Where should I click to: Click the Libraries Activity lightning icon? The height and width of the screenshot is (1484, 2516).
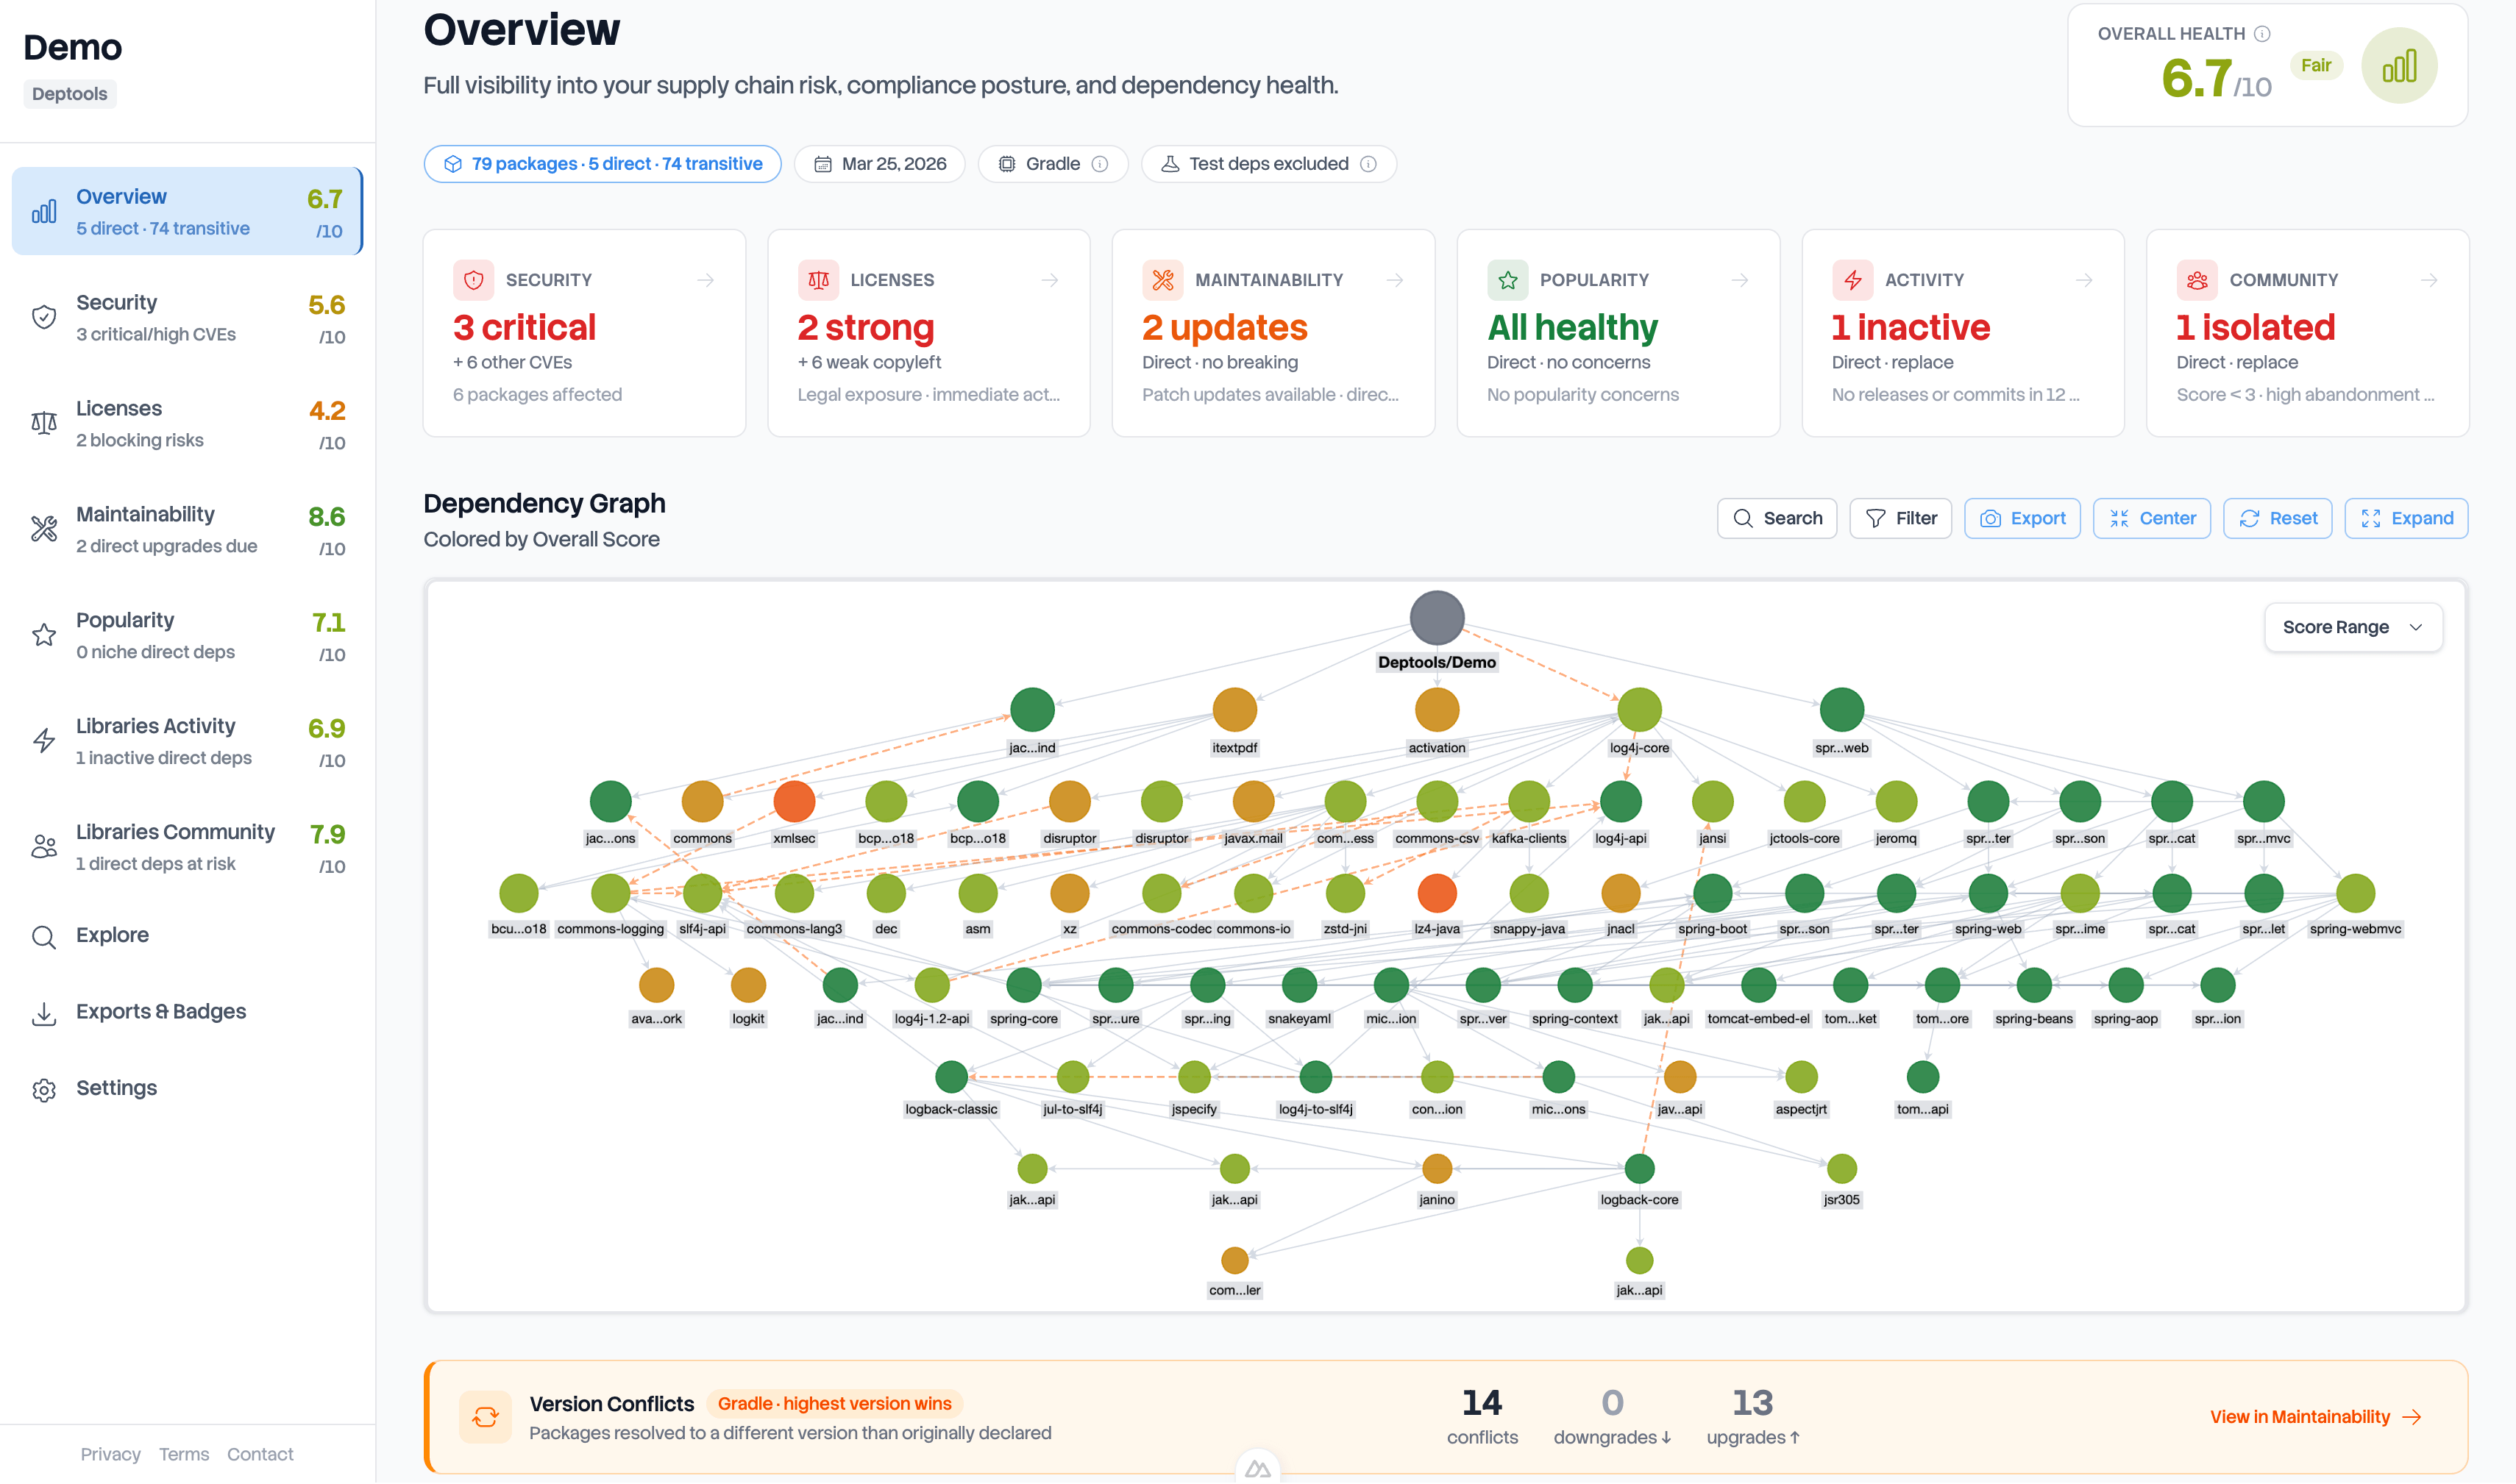[x=44, y=740]
